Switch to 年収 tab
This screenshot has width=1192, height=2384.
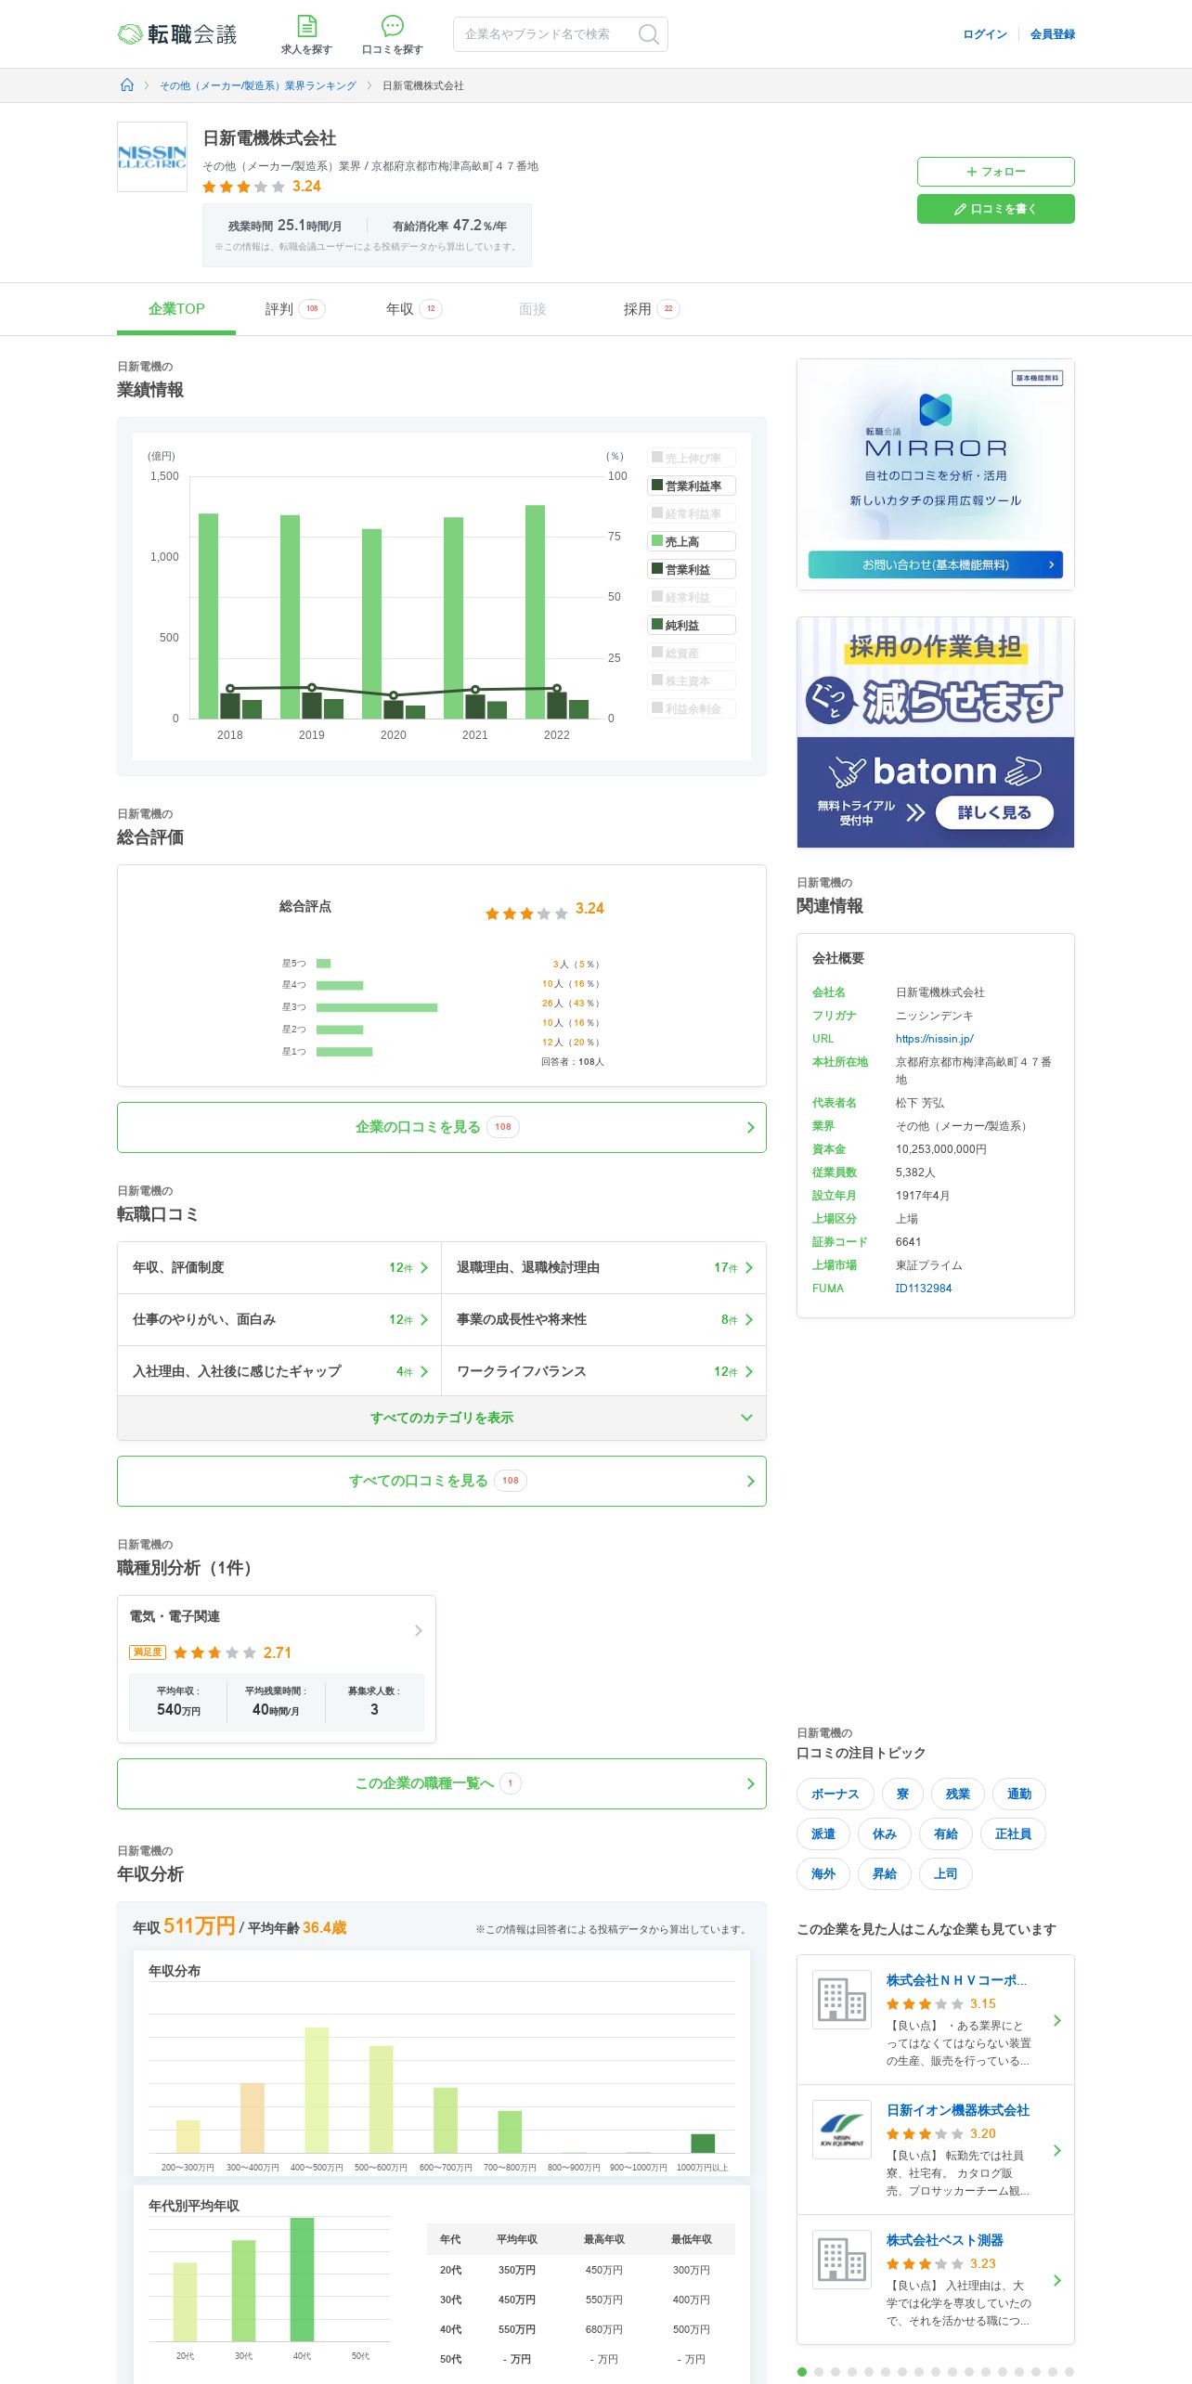tap(413, 309)
